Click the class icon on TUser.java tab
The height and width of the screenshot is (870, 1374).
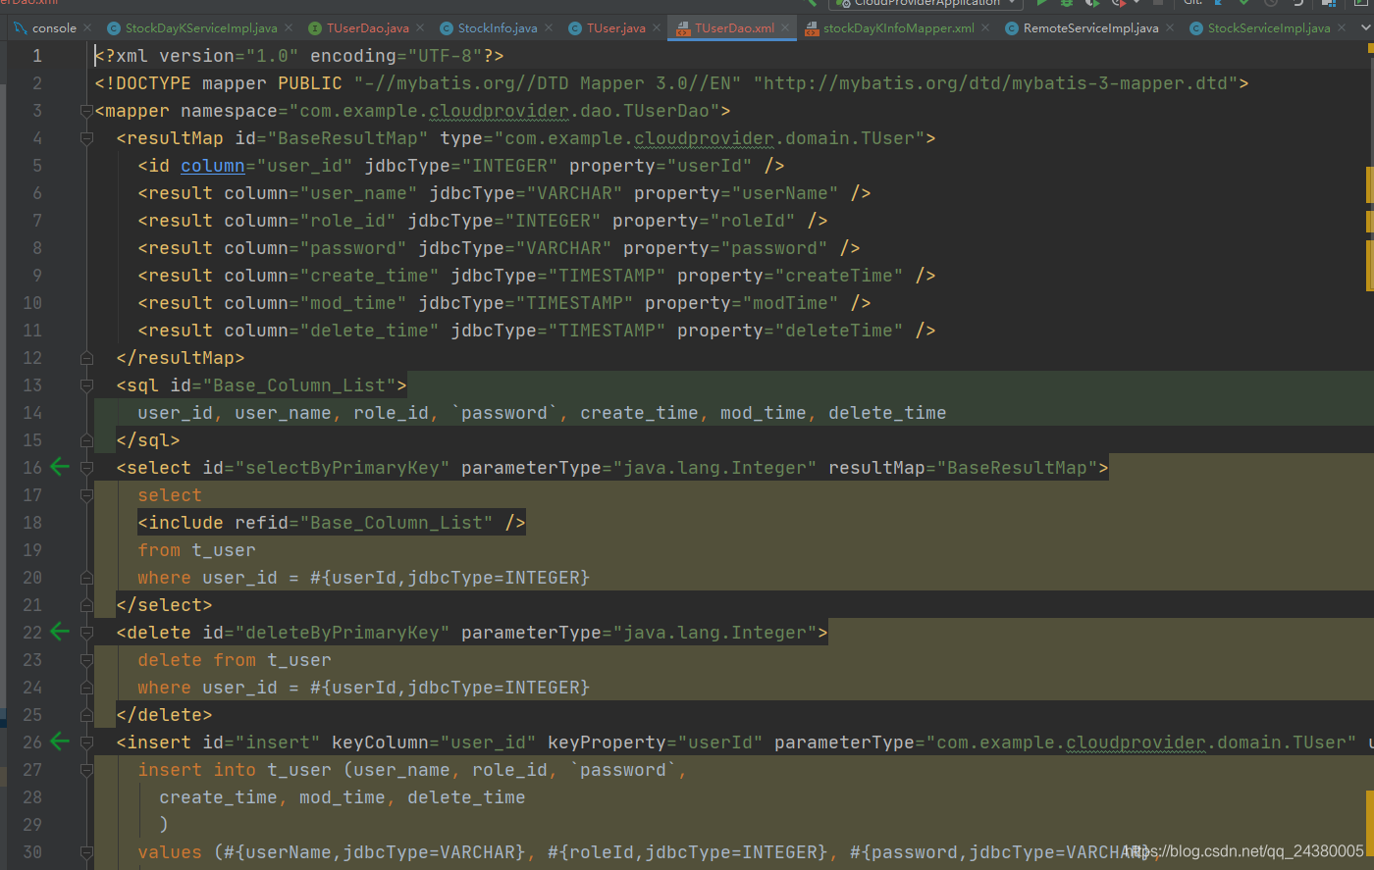[x=575, y=28]
